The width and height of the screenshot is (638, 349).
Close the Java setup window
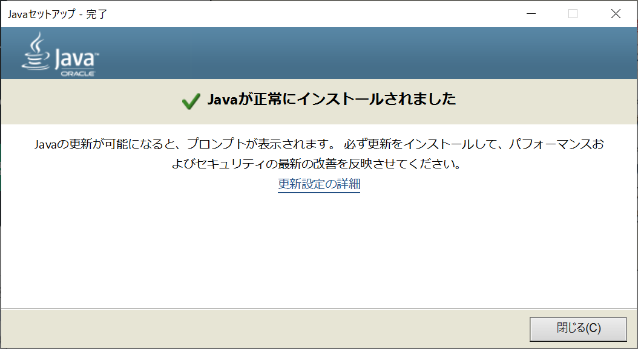pos(616,14)
